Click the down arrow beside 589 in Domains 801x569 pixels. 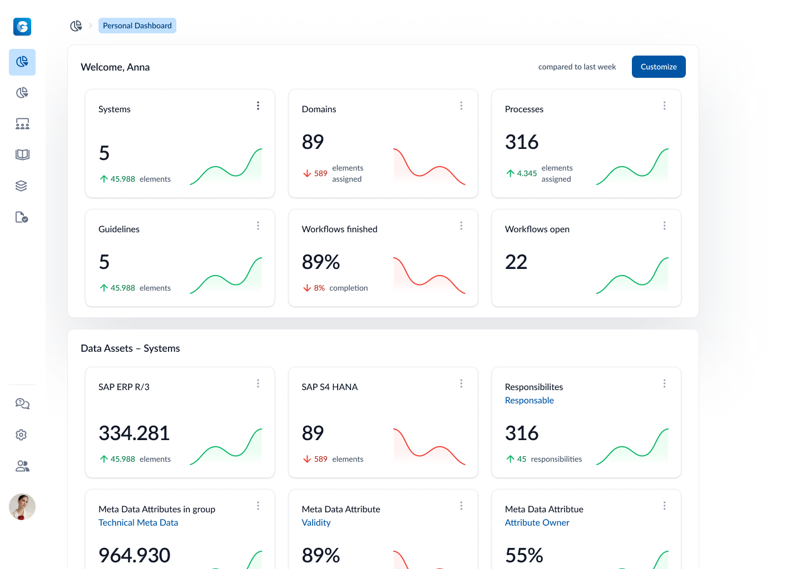(307, 173)
